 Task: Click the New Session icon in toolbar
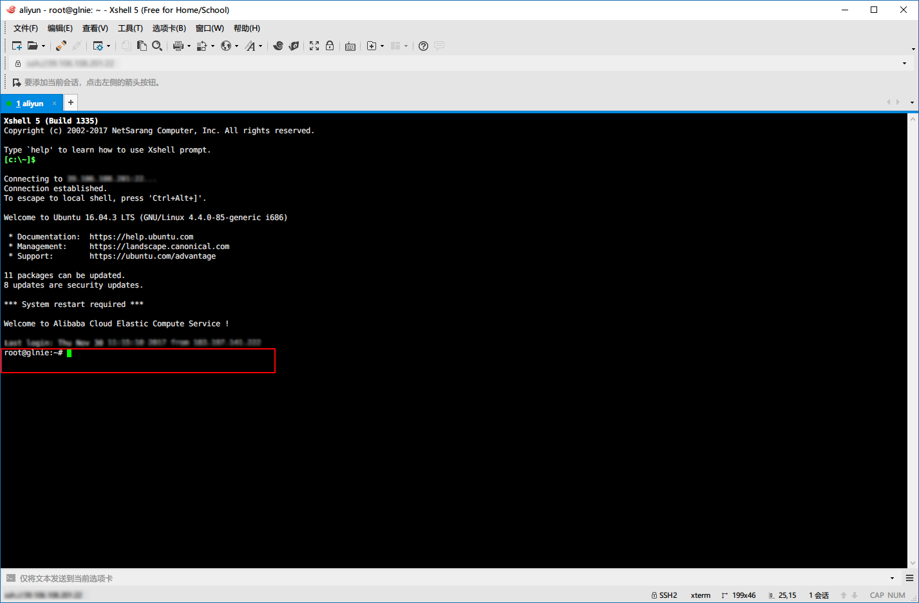(x=17, y=46)
